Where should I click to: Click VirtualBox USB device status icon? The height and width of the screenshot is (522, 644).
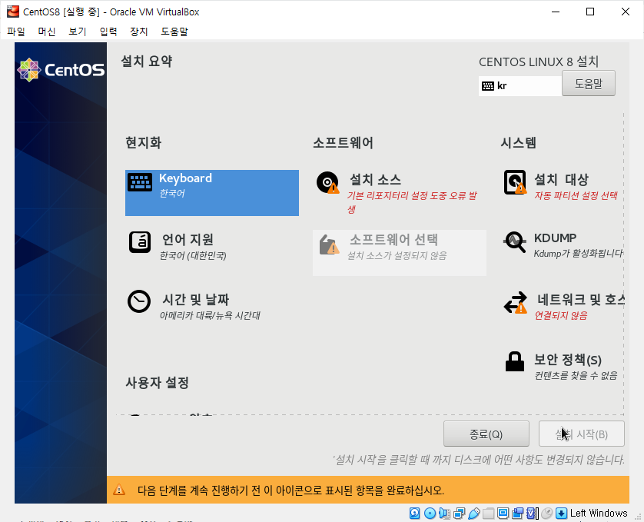[x=474, y=513]
